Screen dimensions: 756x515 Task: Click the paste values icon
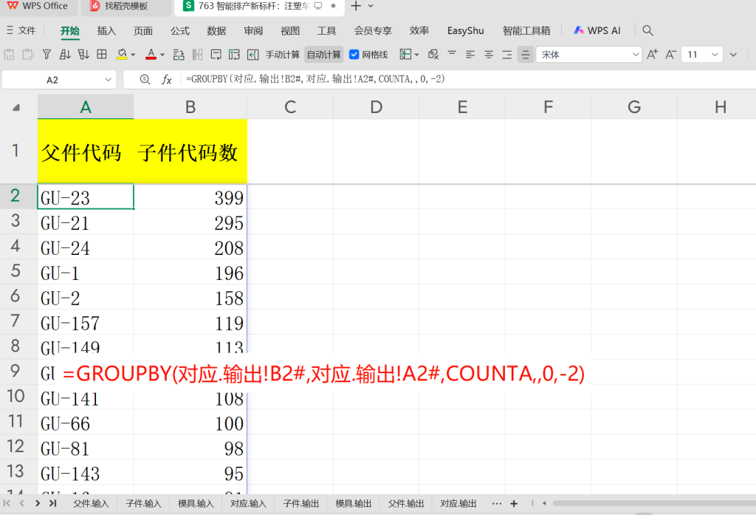tap(9, 55)
